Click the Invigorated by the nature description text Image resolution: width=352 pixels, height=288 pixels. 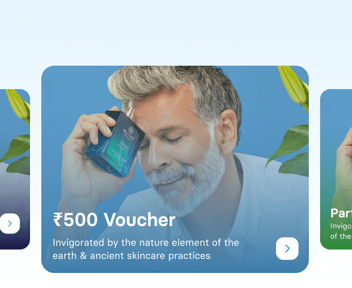click(x=145, y=249)
